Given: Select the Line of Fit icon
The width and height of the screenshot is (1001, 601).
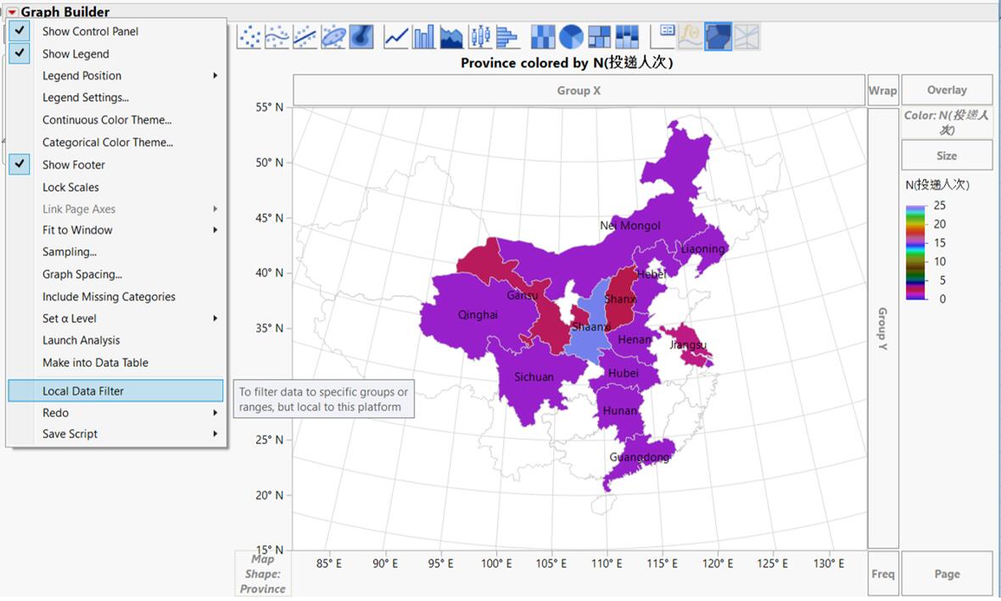Looking at the screenshot, I should tap(305, 36).
